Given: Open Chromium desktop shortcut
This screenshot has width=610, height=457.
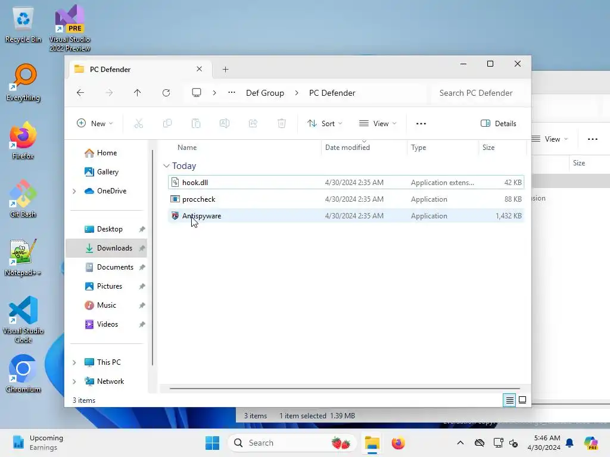Looking at the screenshot, I should (x=23, y=374).
